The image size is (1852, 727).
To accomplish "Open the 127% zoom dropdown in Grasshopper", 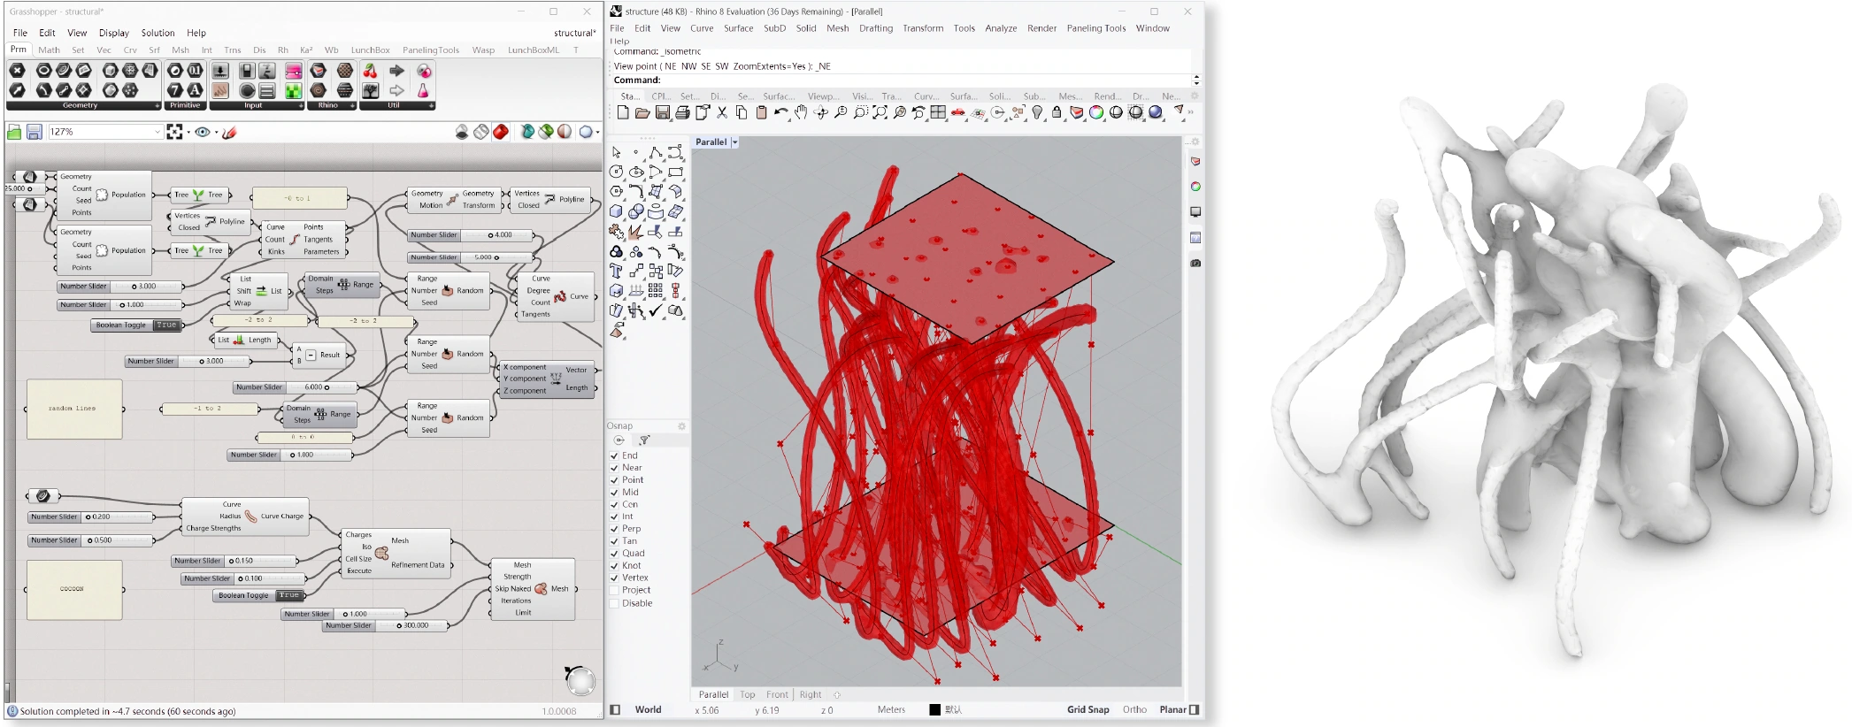I will tap(158, 132).
